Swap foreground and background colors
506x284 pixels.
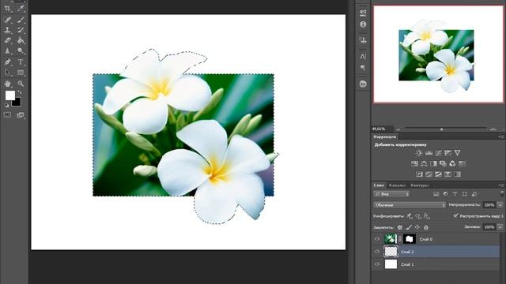[x=19, y=92]
